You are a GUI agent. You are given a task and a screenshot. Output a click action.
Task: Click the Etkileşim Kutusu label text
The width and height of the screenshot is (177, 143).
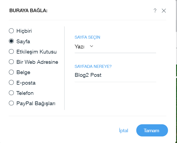pos(37,52)
